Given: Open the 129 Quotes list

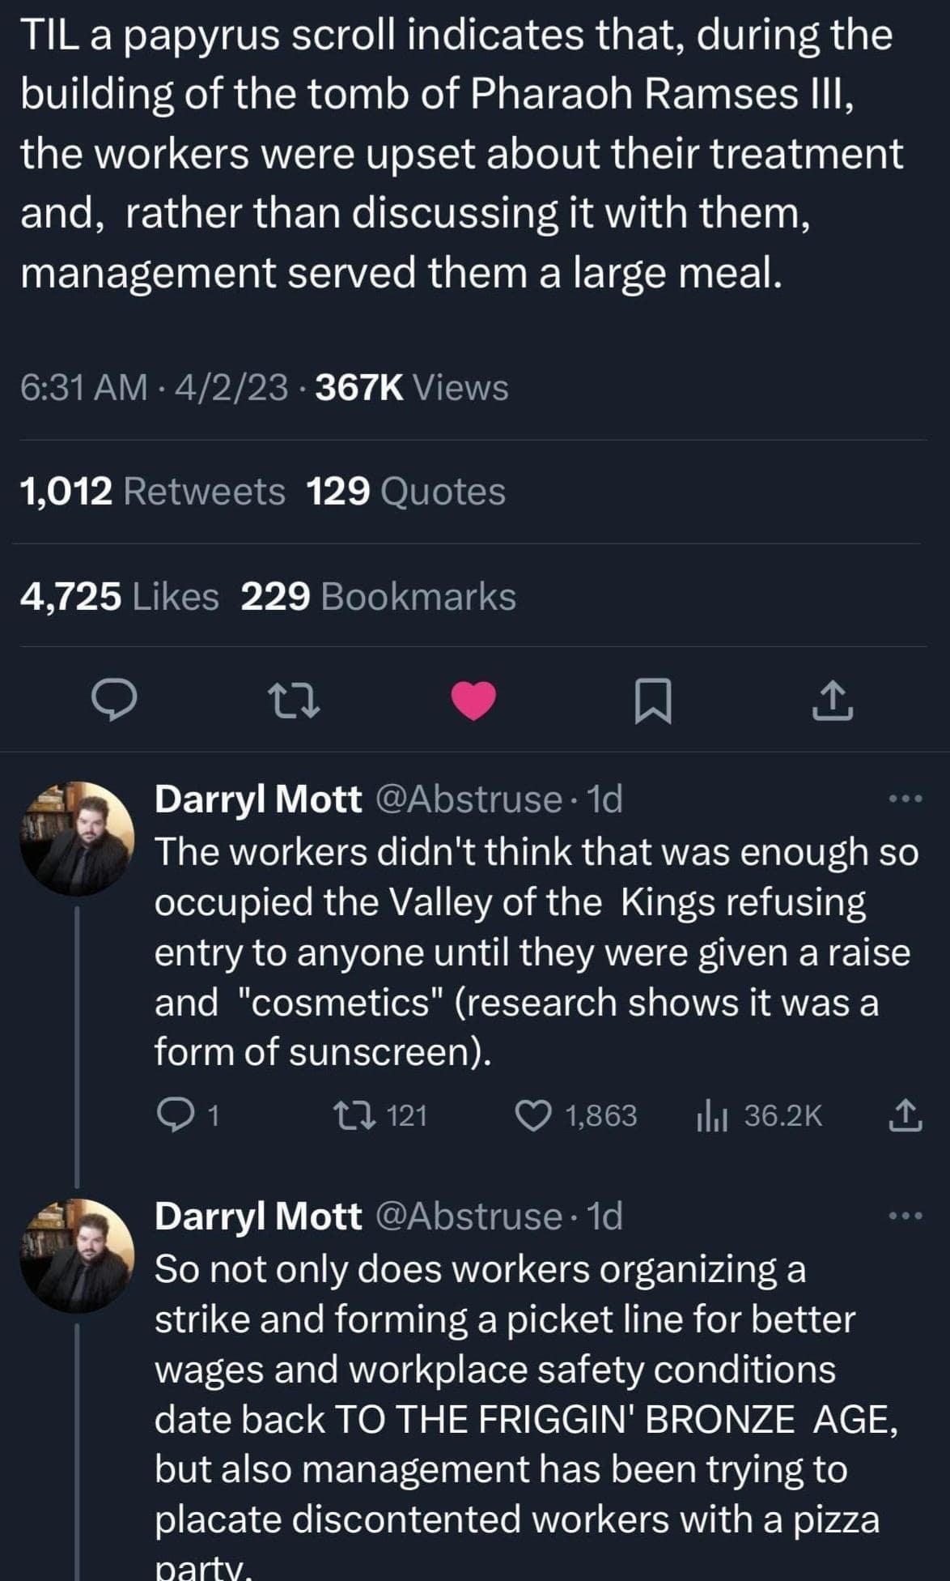Looking at the screenshot, I should pos(406,492).
